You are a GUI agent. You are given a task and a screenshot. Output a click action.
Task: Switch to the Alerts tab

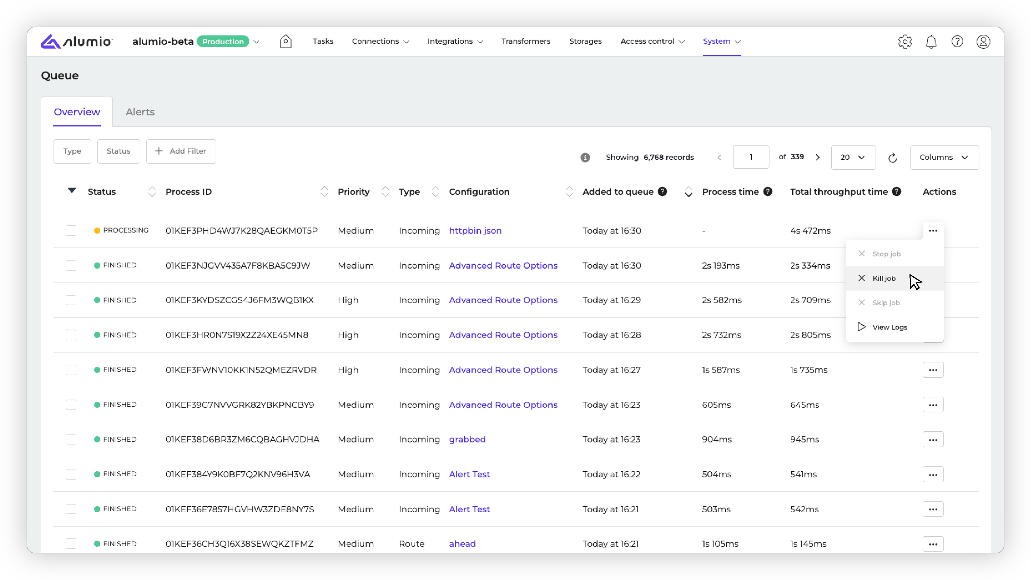tap(140, 112)
